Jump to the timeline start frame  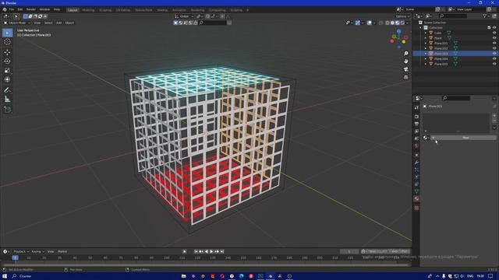(x=196, y=251)
